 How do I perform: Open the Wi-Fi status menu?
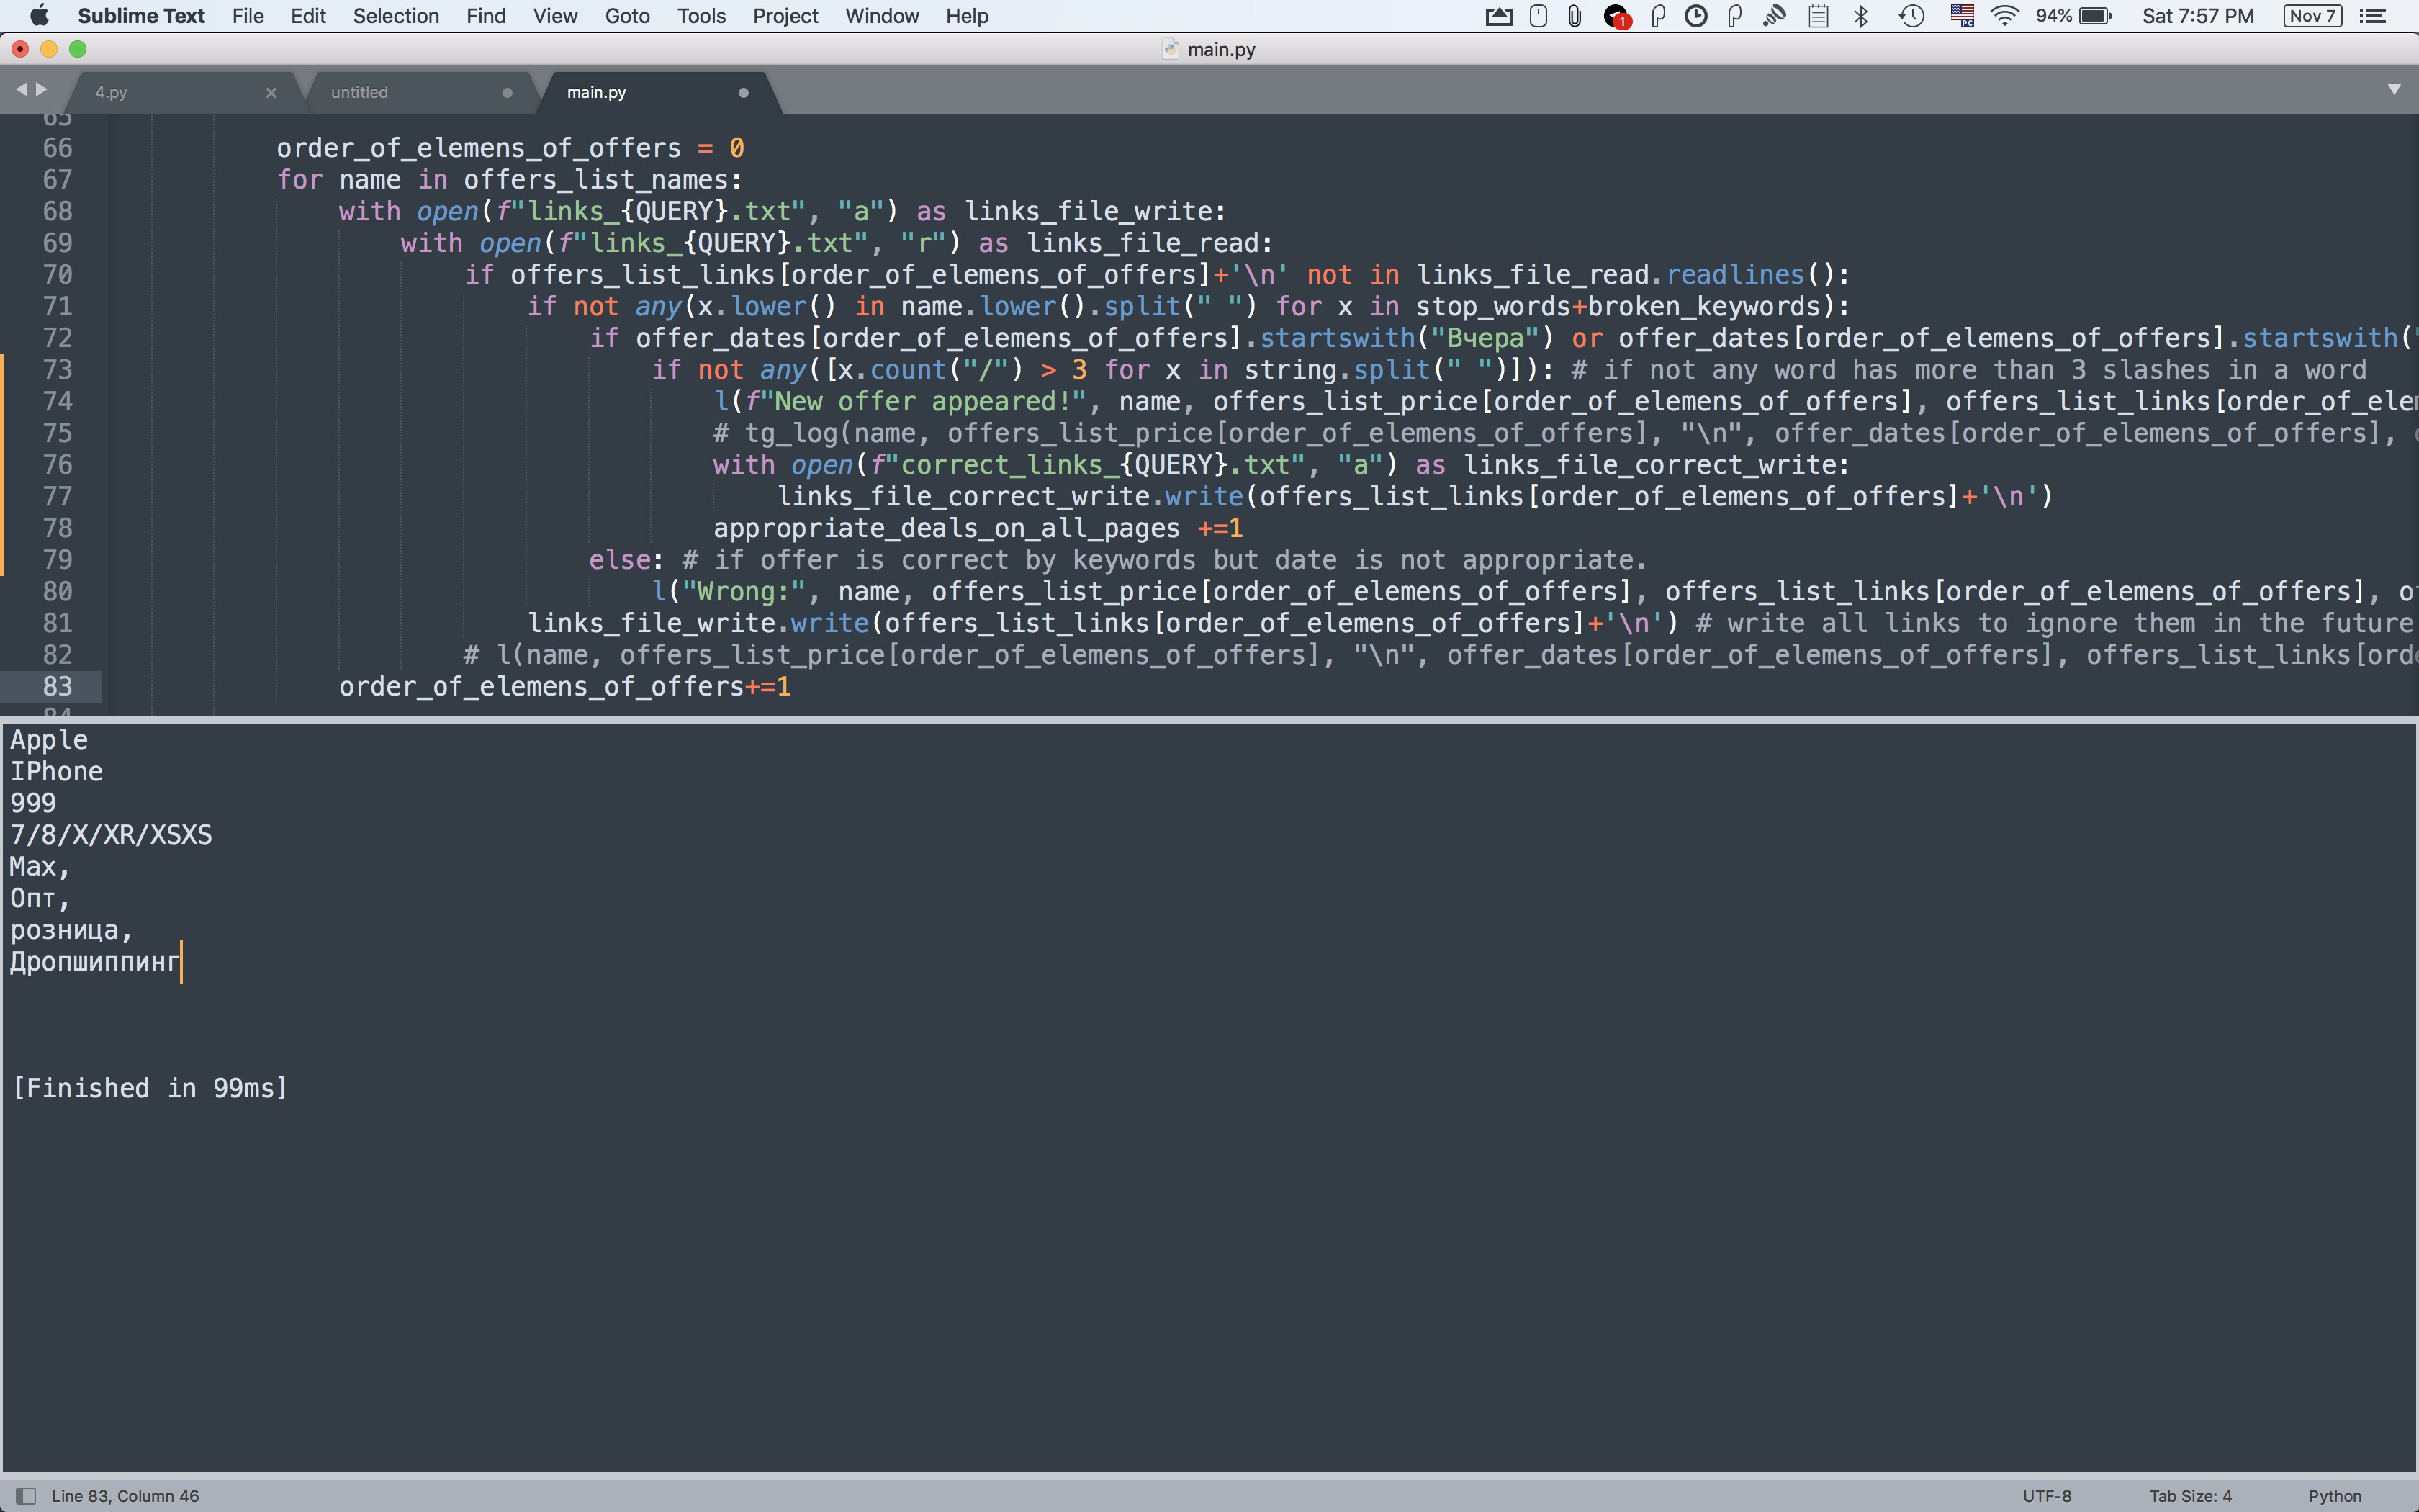[x=2004, y=16]
